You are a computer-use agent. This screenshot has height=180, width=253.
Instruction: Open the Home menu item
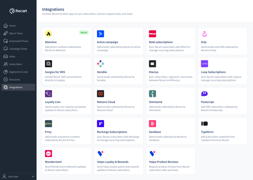[x=18, y=26]
